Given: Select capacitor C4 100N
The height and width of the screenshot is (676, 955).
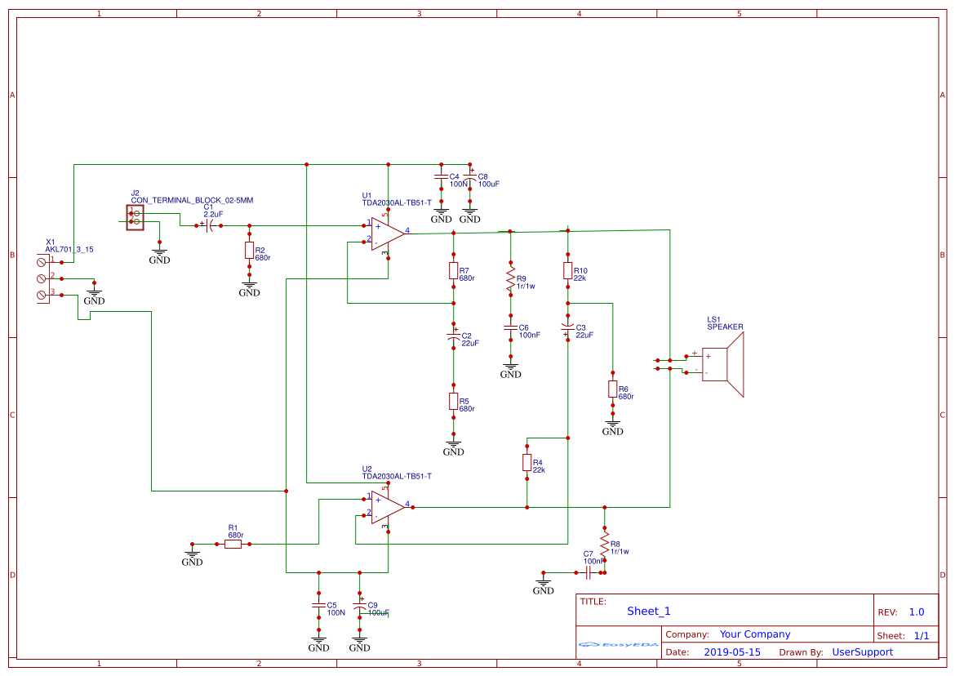Looking at the screenshot, I should (441, 177).
